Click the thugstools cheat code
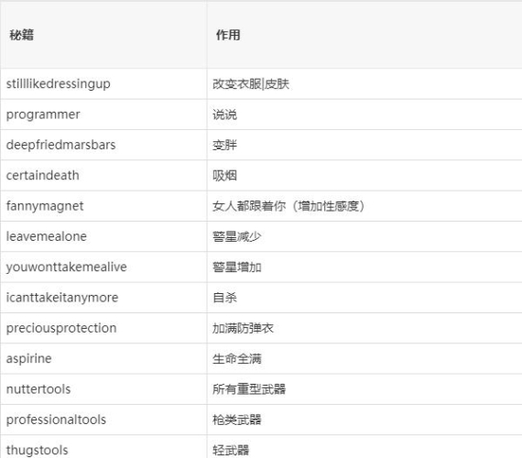Screen dimensions: 522x458 click(x=38, y=451)
